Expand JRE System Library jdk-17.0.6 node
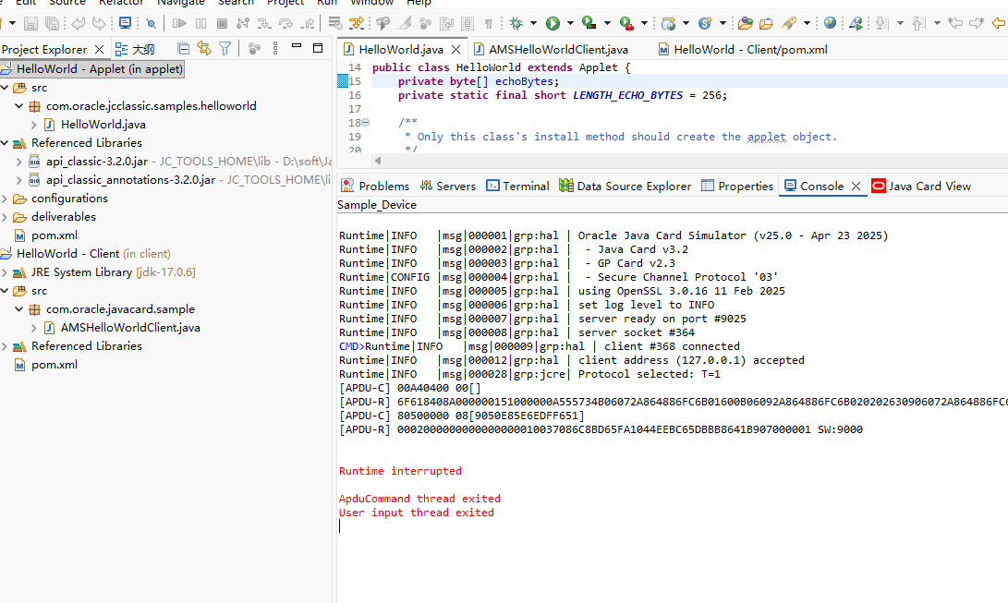1008x603 pixels. (6, 272)
